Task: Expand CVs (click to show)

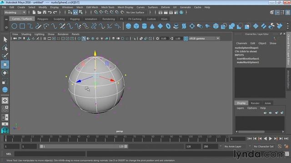Action: pos(246,51)
